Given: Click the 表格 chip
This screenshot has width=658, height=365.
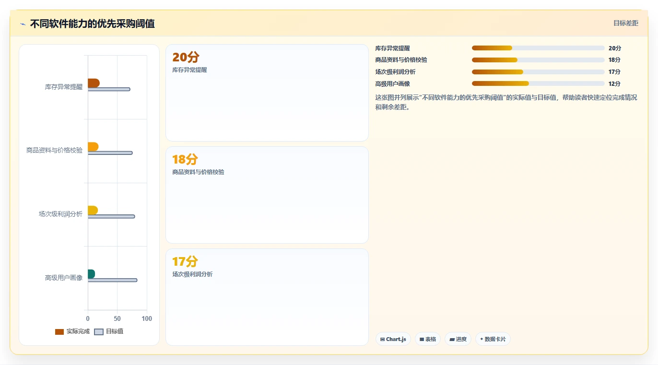Looking at the screenshot, I should pyautogui.click(x=428, y=339).
